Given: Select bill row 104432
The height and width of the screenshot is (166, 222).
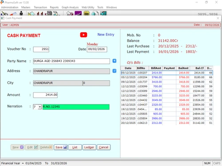Looking at the screenshot, I should tap(167, 100).
